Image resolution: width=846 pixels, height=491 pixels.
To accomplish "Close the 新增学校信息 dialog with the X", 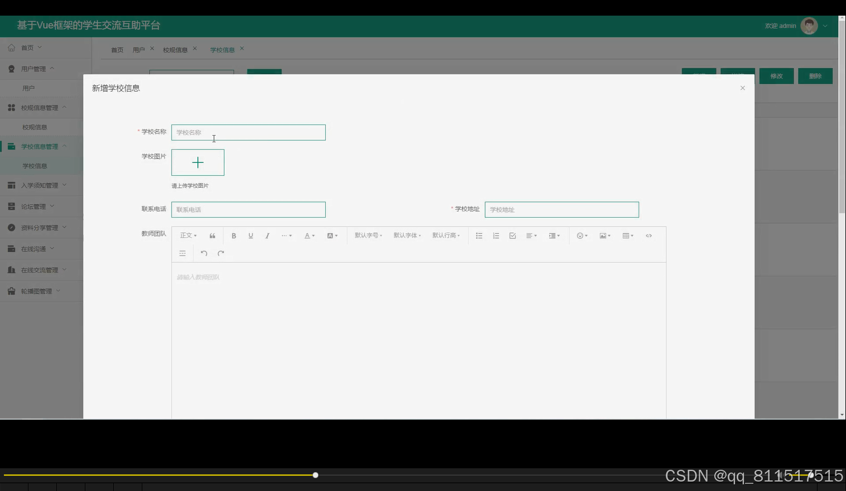I will (x=742, y=88).
